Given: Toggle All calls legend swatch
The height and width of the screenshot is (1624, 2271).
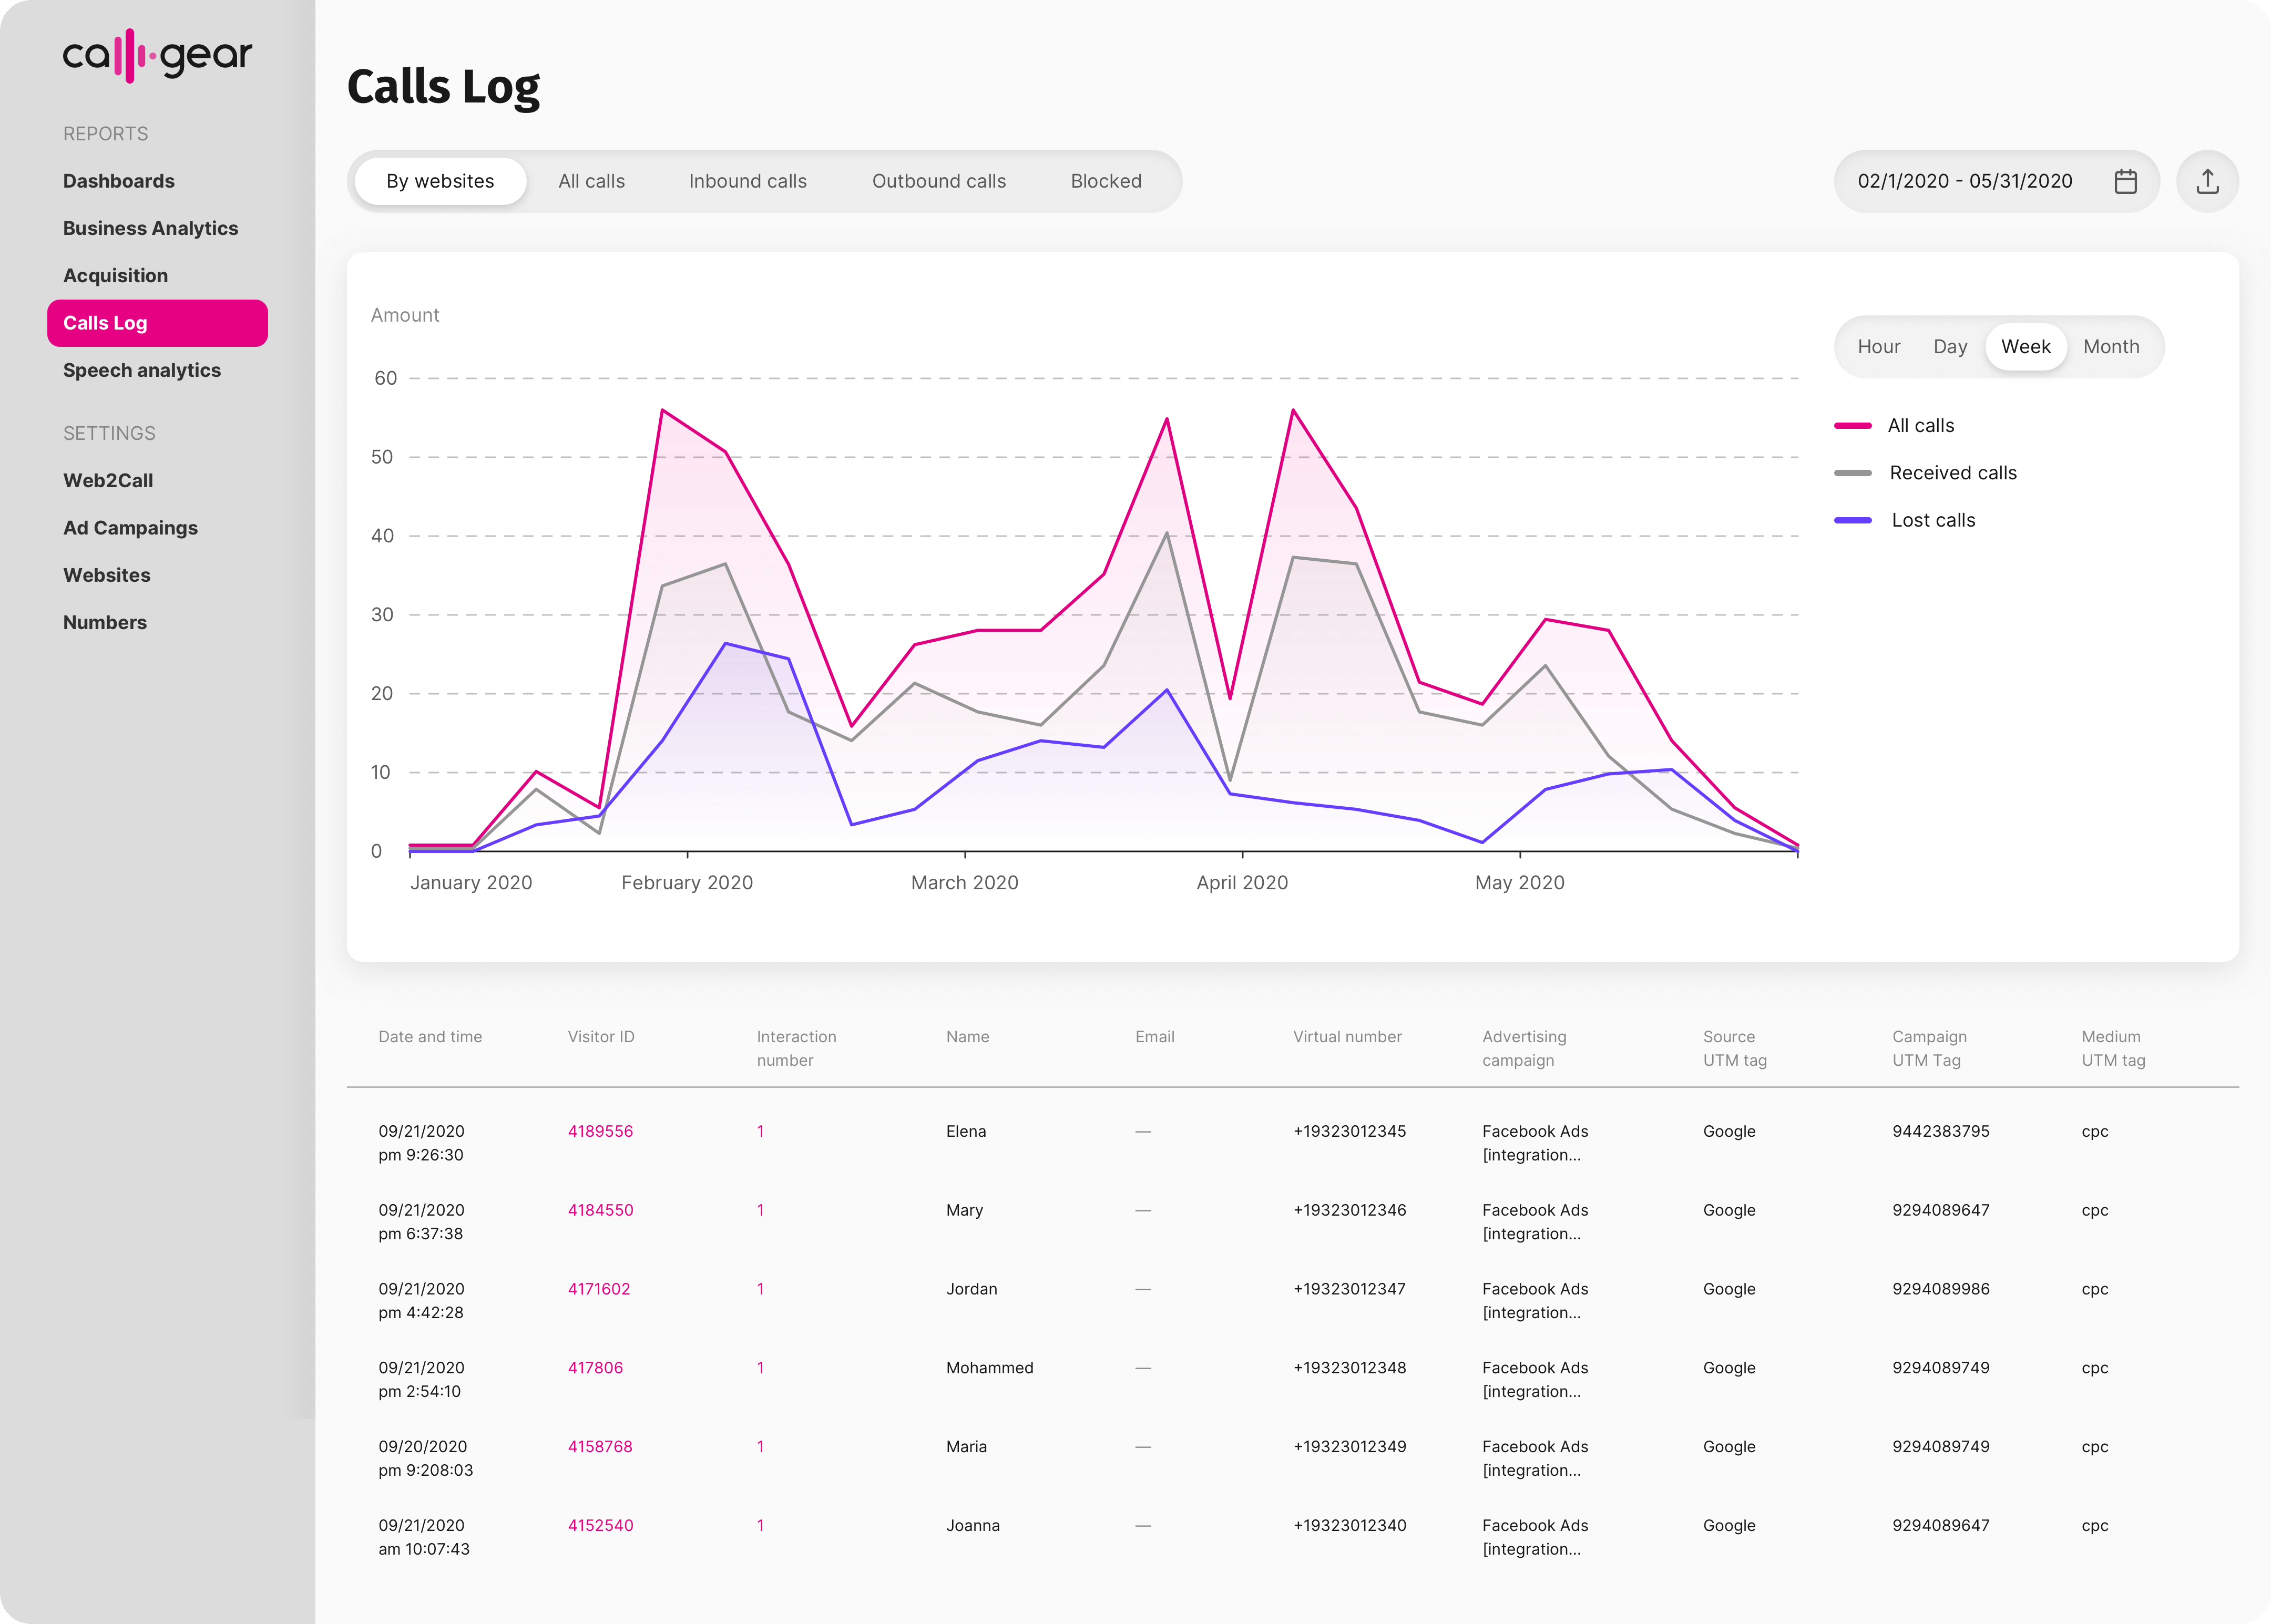Looking at the screenshot, I should coord(1852,426).
